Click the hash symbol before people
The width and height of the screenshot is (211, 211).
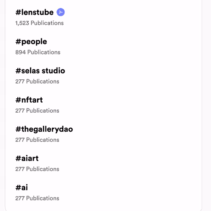(18, 42)
